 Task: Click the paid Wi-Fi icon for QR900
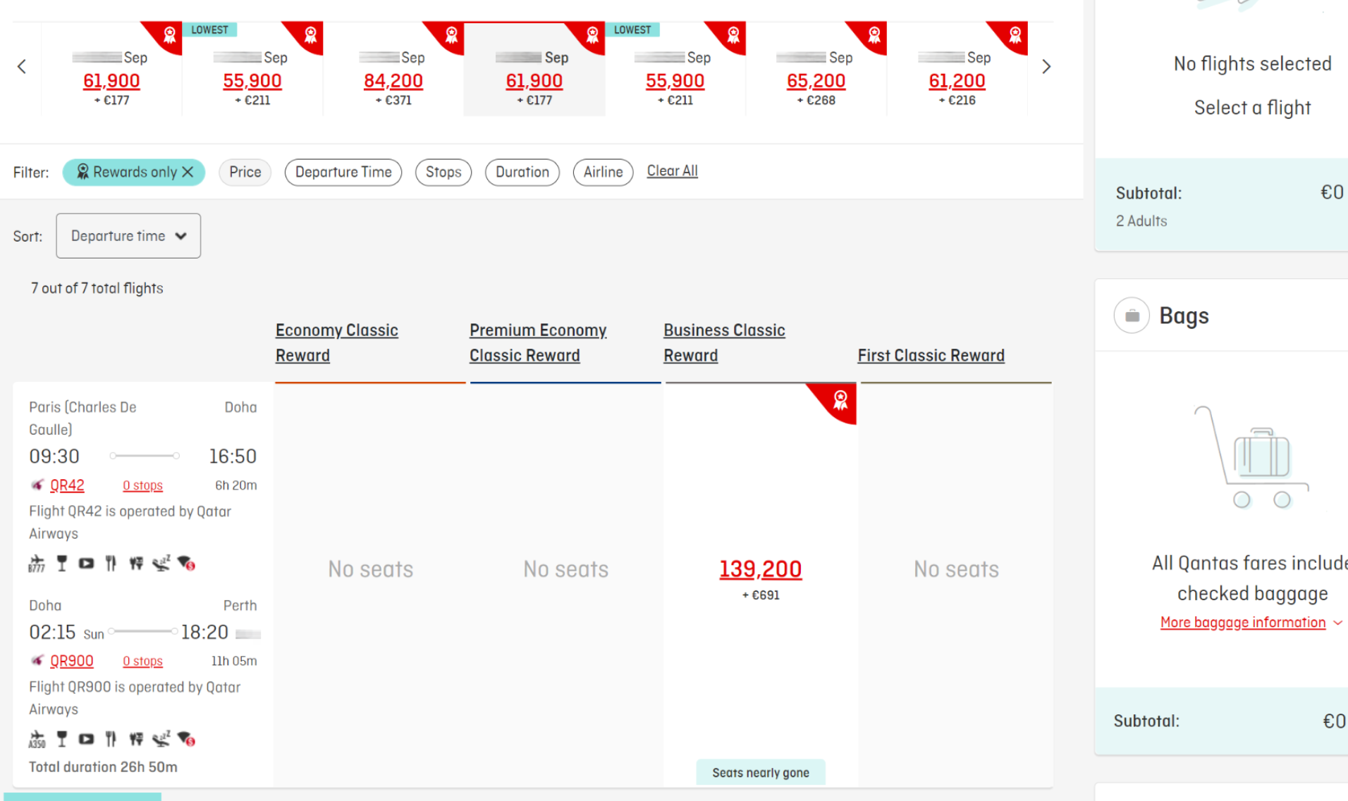[186, 739]
